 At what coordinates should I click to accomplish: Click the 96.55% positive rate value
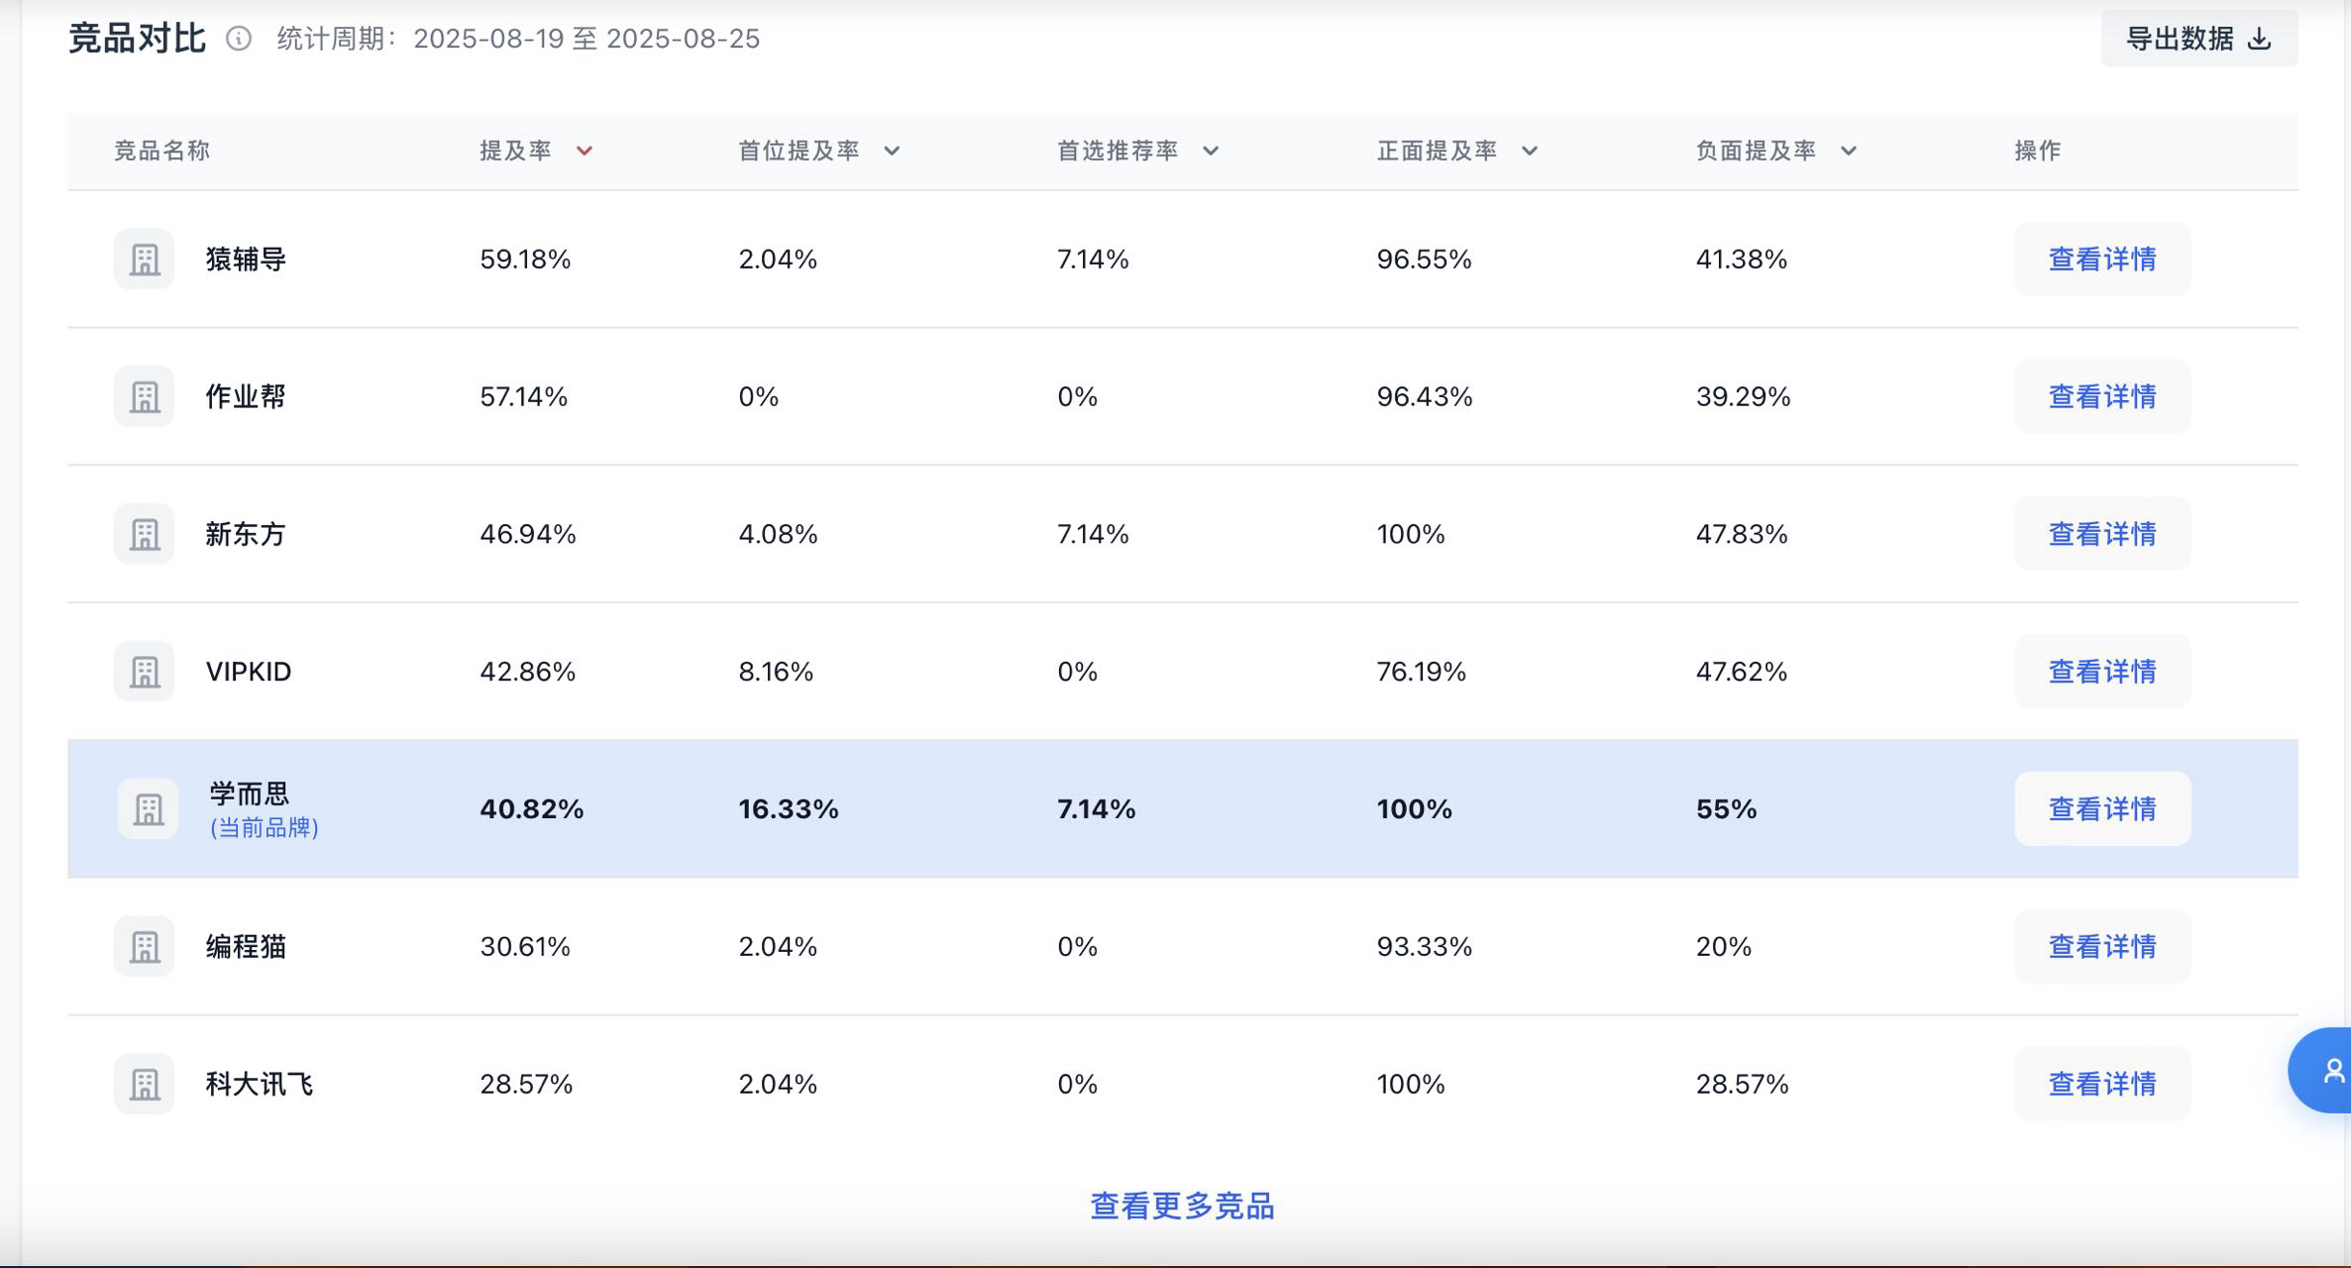pyautogui.click(x=1425, y=259)
